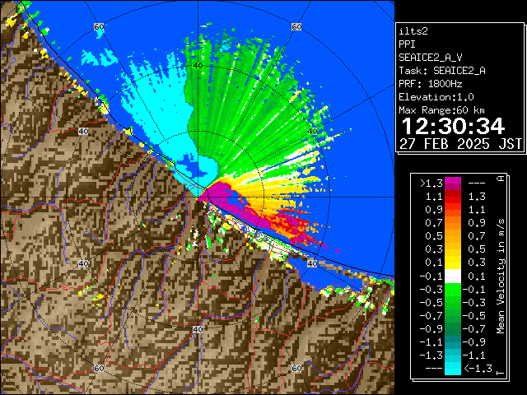527x395 pixels.
Task: Click the '<-1.3' legend label
Action: (x=478, y=369)
